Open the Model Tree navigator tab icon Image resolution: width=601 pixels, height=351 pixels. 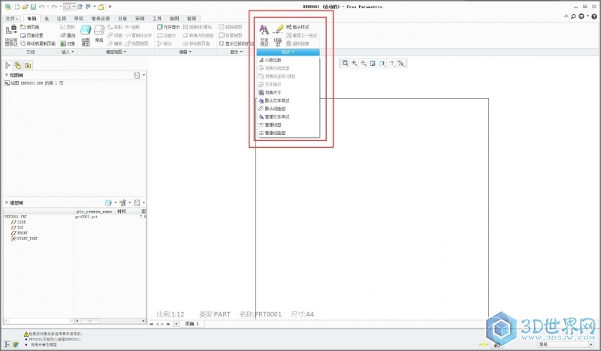tap(8, 65)
